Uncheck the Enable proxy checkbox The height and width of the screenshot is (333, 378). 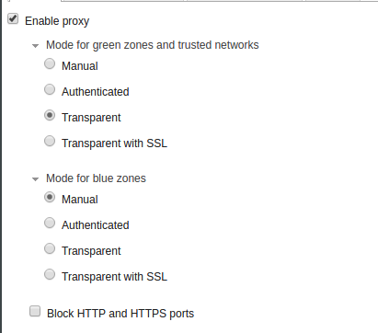pyautogui.click(x=13, y=18)
